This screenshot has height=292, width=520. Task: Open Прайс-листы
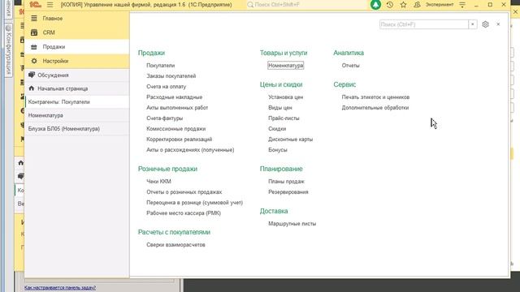tap(284, 118)
